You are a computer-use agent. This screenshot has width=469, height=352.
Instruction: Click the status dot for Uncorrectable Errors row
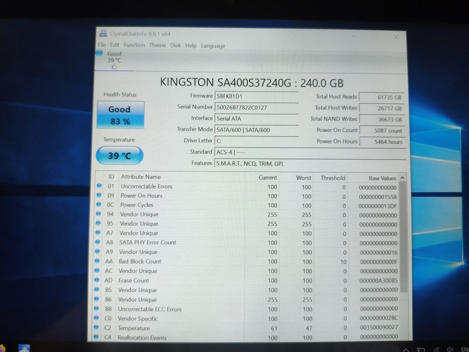pyautogui.click(x=99, y=186)
